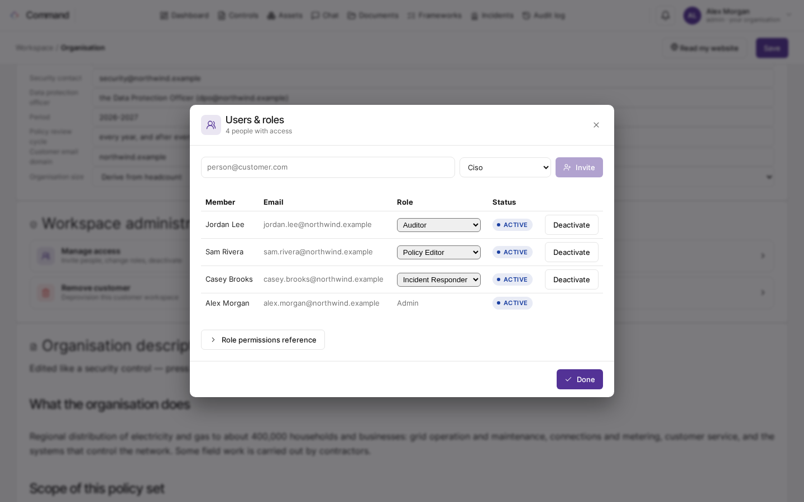Click the Remove customer trash icon

tap(46, 292)
